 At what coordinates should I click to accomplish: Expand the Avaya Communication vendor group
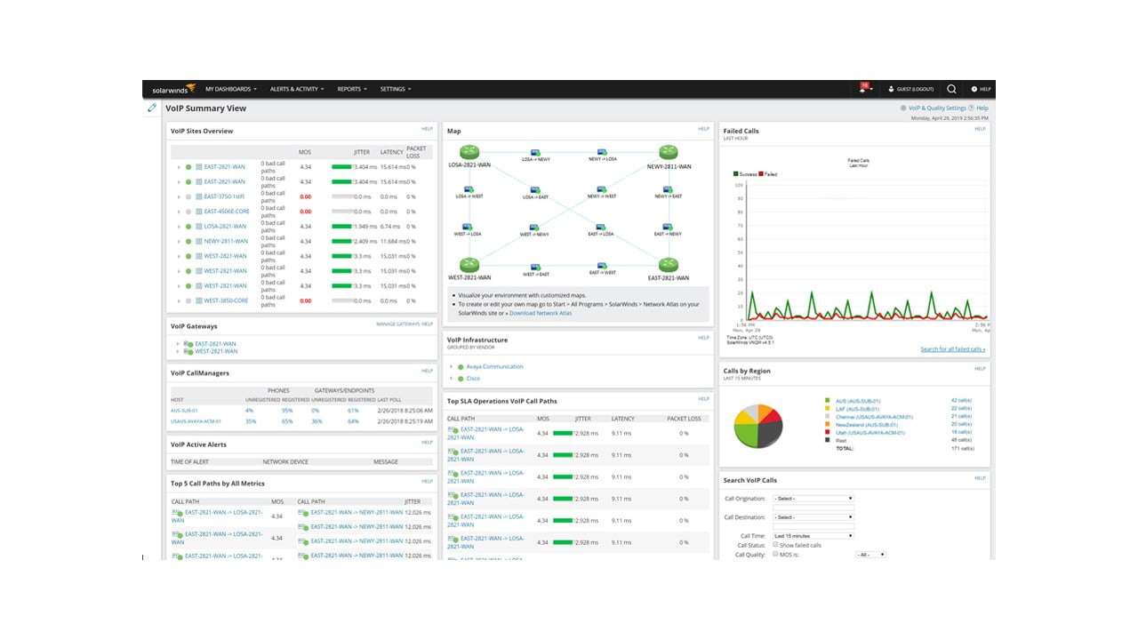click(451, 366)
